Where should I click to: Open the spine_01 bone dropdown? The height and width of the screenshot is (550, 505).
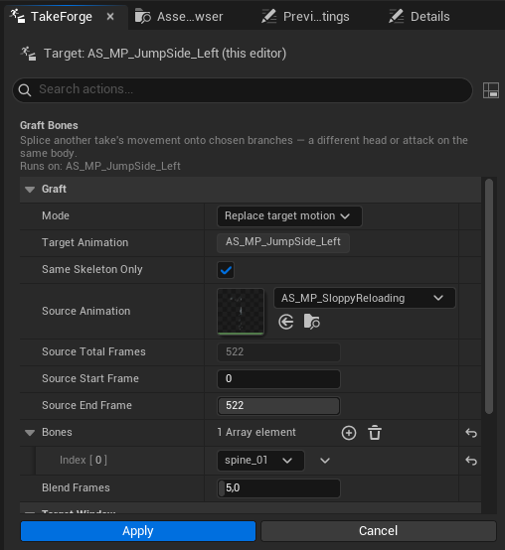pos(260,461)
